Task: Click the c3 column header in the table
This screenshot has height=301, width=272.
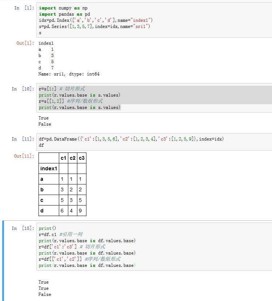Action: tap(81, 158)
